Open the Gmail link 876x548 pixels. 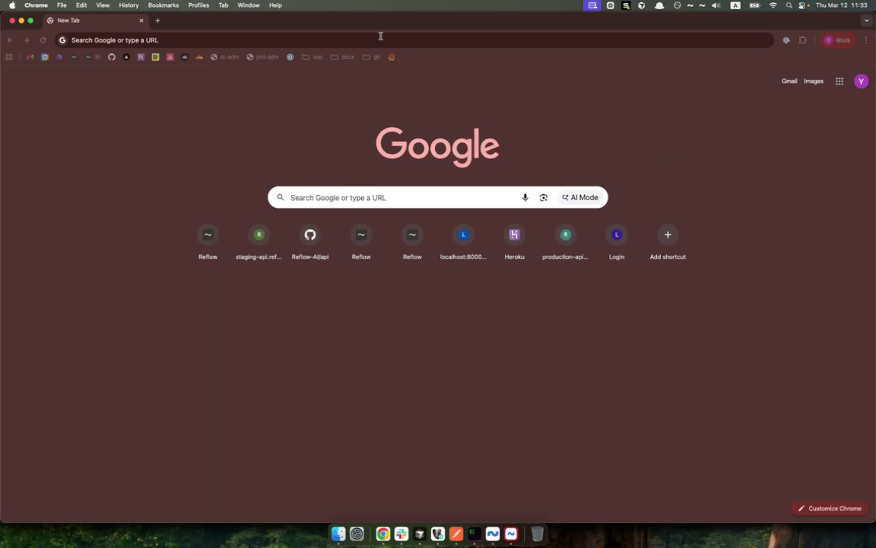click(x=789, y=81)
